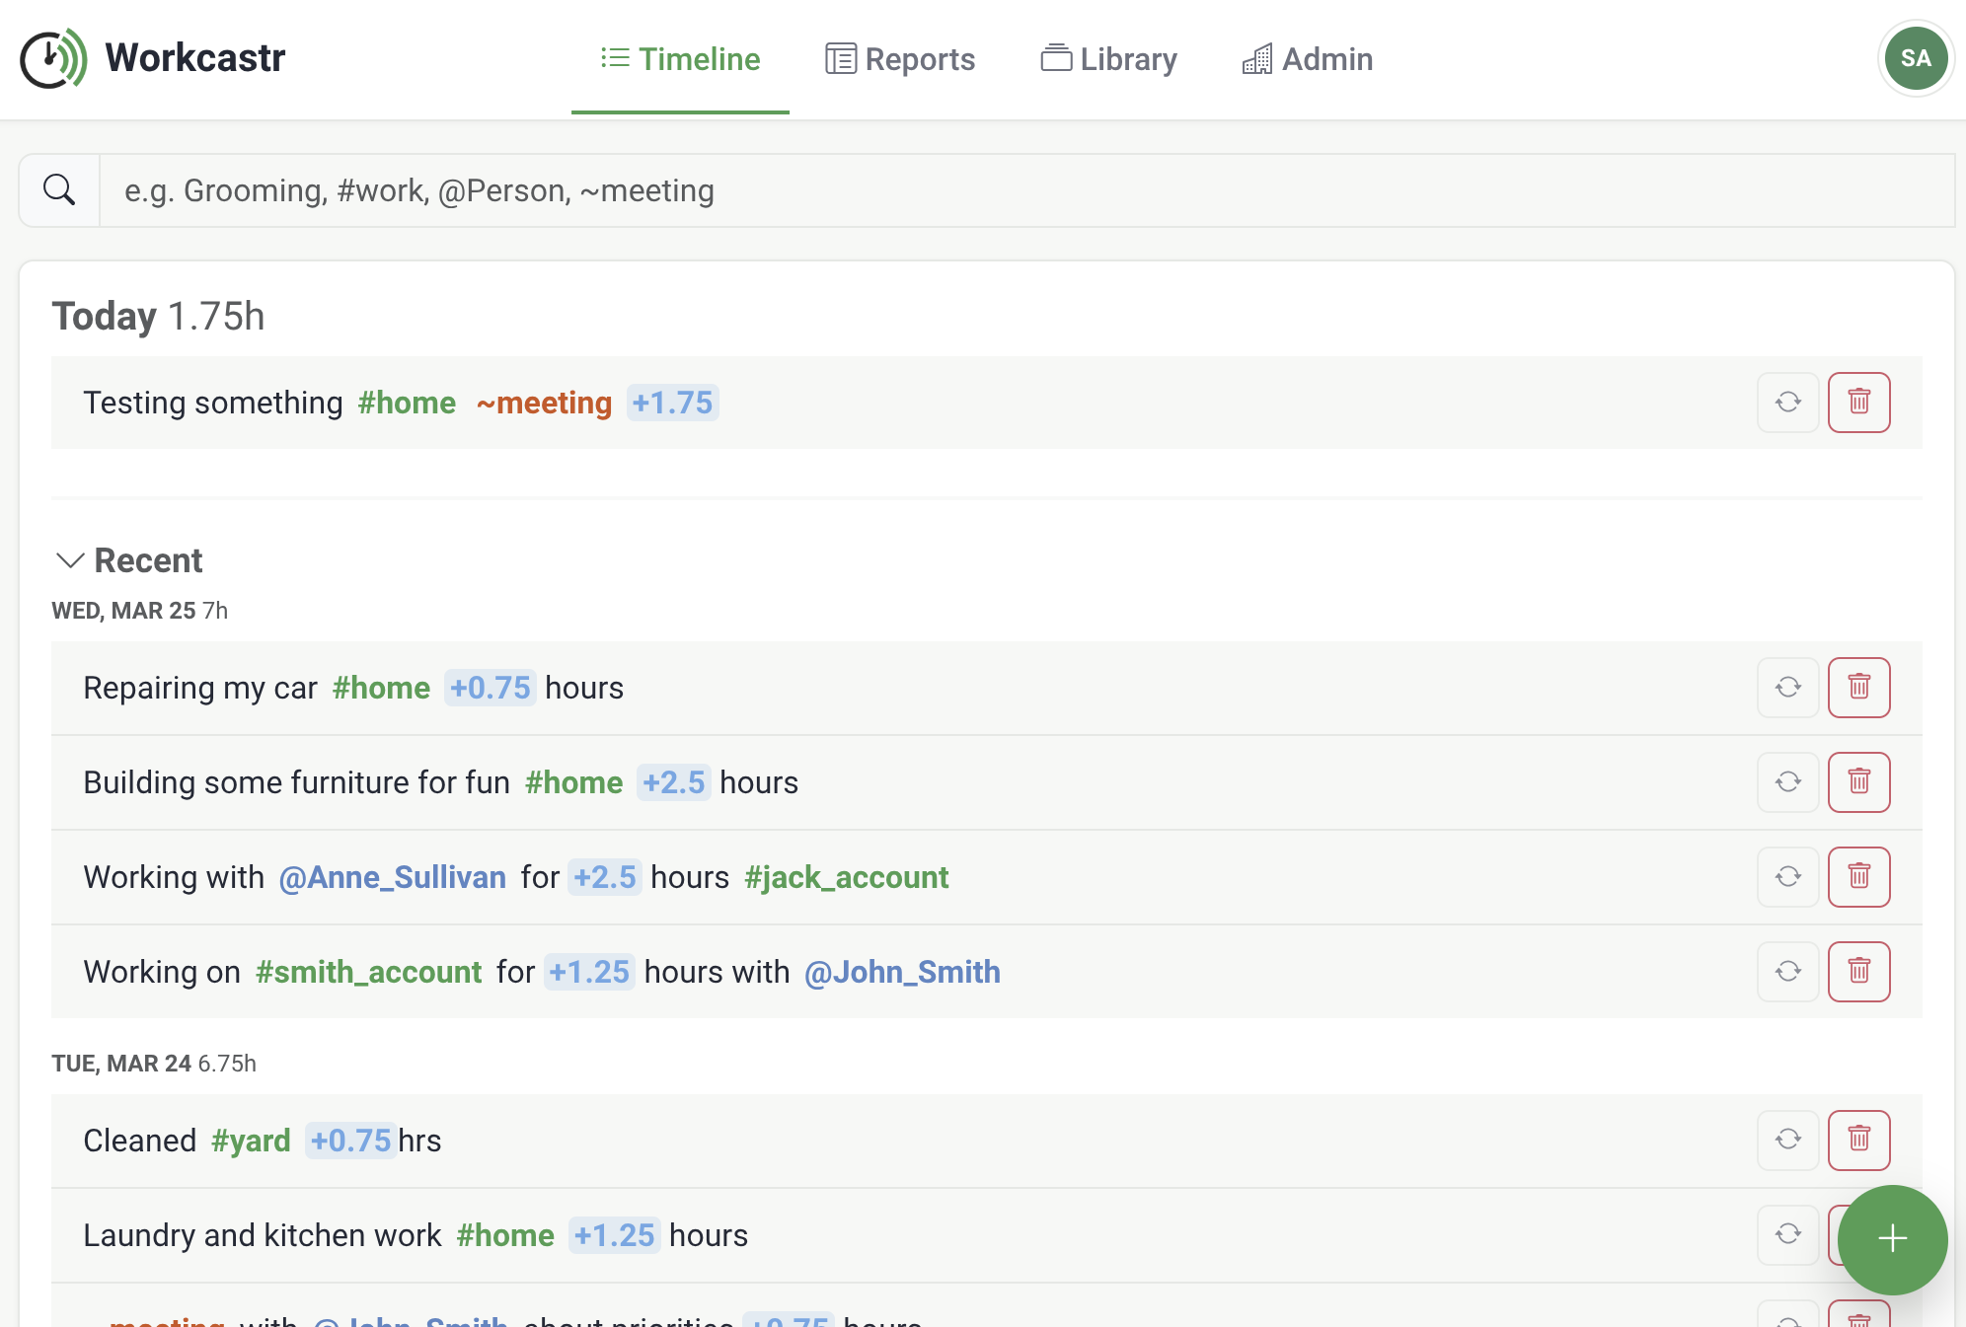Expand the chevron next to Recent
This screenshot has width=1966, height=1327.
coord(68,560)
